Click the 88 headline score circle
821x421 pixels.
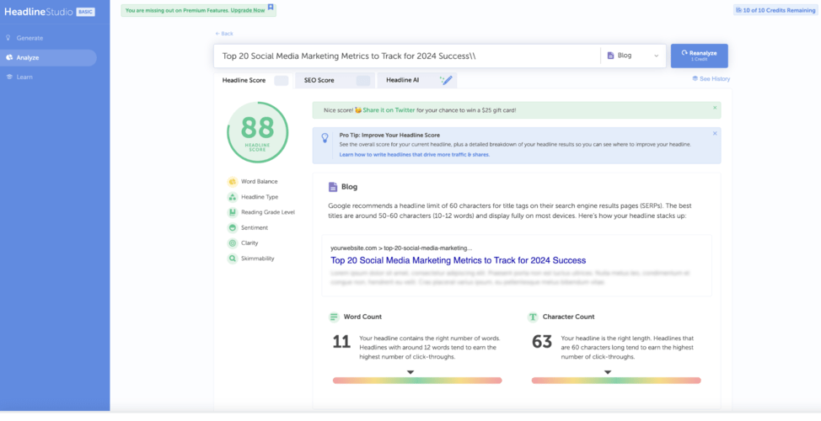click(258, 132)
